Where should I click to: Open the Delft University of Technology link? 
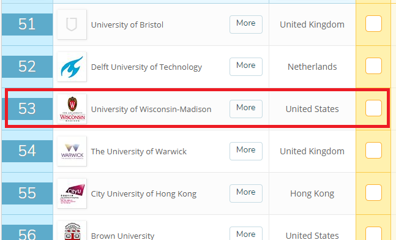(146, 67)
